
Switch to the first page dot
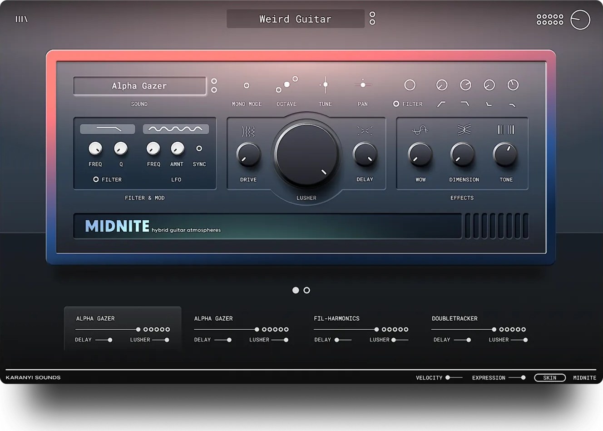coord(296,290)
